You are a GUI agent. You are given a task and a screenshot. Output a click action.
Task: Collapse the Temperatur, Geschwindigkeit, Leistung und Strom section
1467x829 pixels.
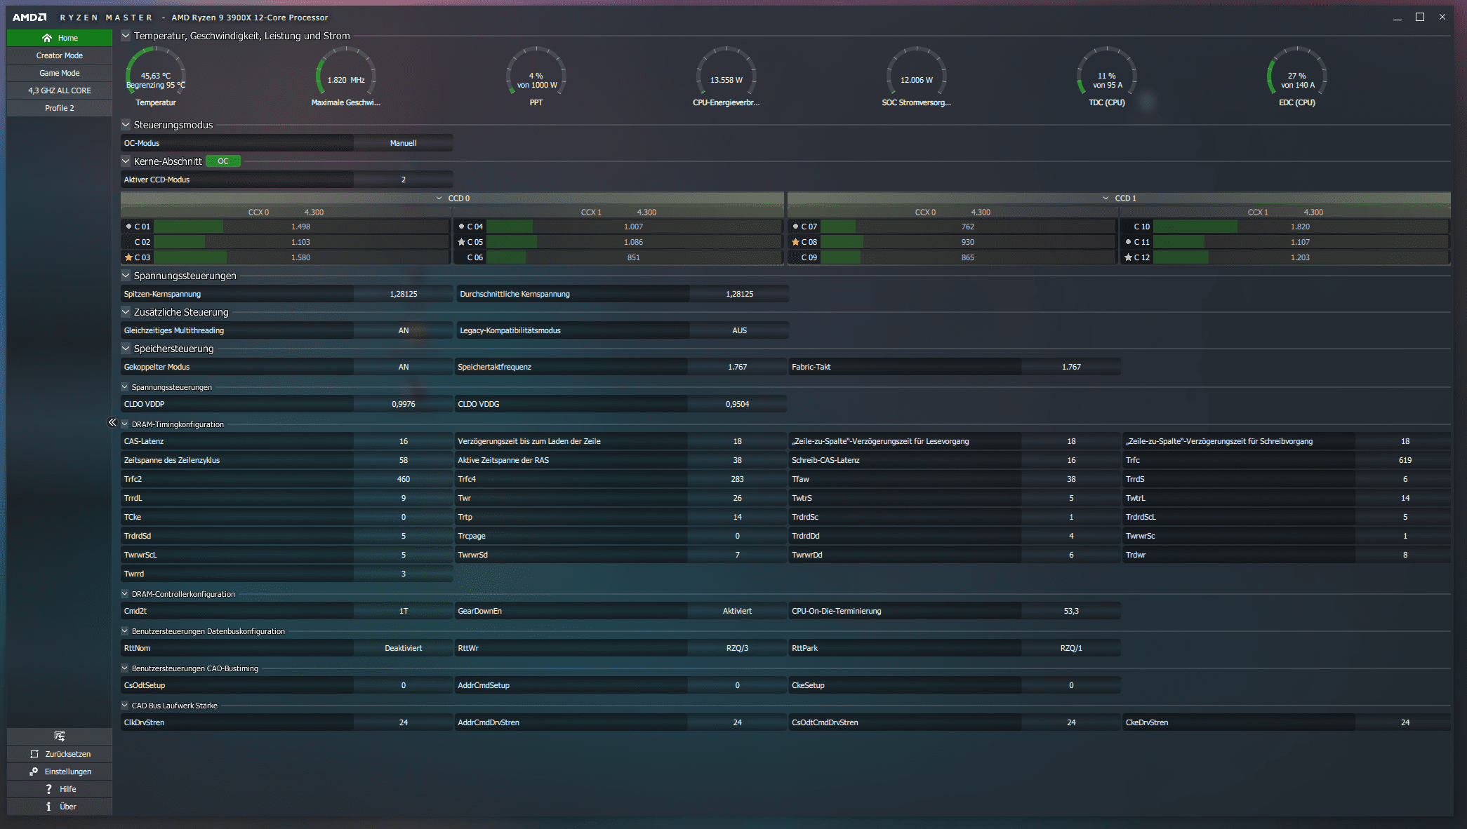(x=126, y=36)
